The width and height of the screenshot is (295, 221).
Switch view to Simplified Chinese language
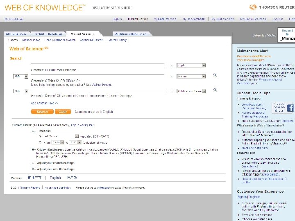coord(34,178)
